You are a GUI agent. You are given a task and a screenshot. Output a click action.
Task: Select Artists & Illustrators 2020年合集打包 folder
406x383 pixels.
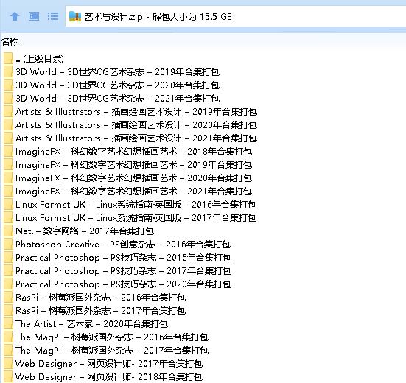(136, 125)
